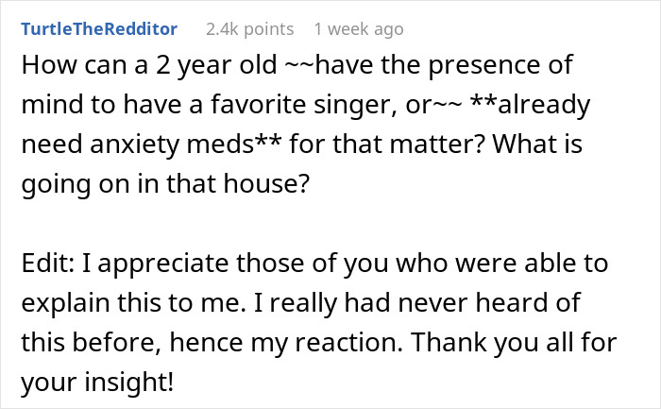Click the 2.4k points score
The image size is (661, 409).
point(249,29)
